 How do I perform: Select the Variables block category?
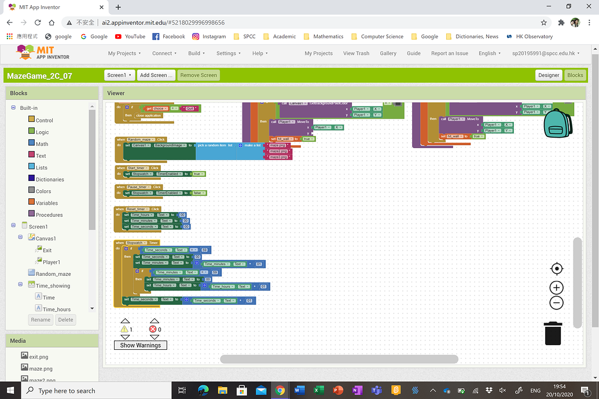point(46,203)
